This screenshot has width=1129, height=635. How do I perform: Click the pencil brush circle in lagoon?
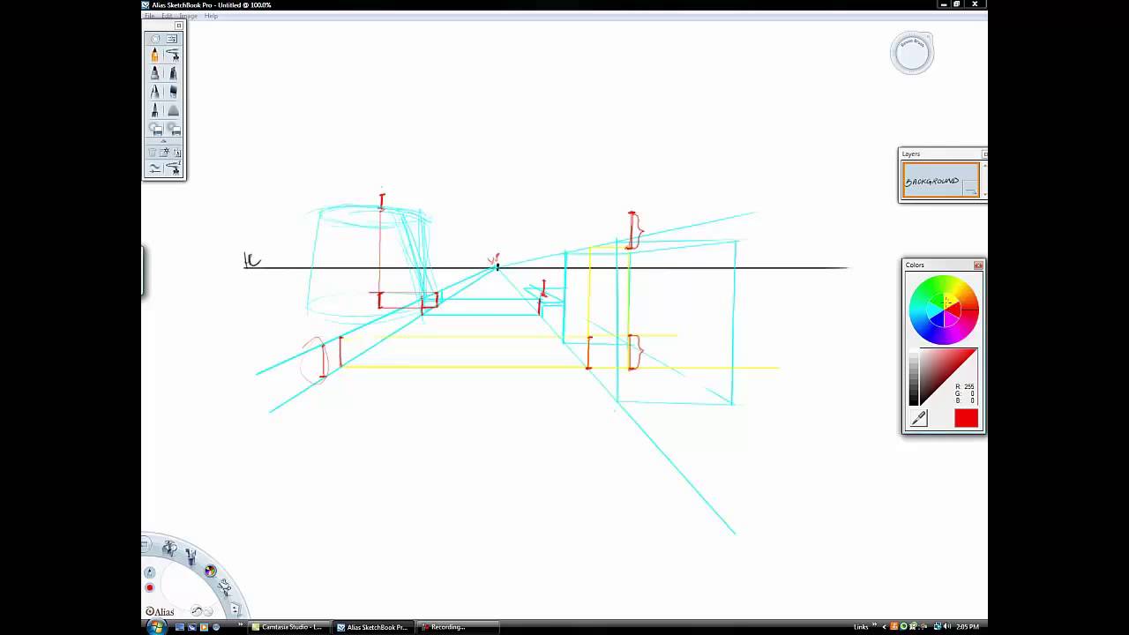click(x=150, y=572)
